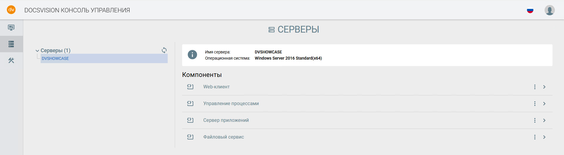
Task: Open more options for Файловый сервис
Action: [535, 137]
